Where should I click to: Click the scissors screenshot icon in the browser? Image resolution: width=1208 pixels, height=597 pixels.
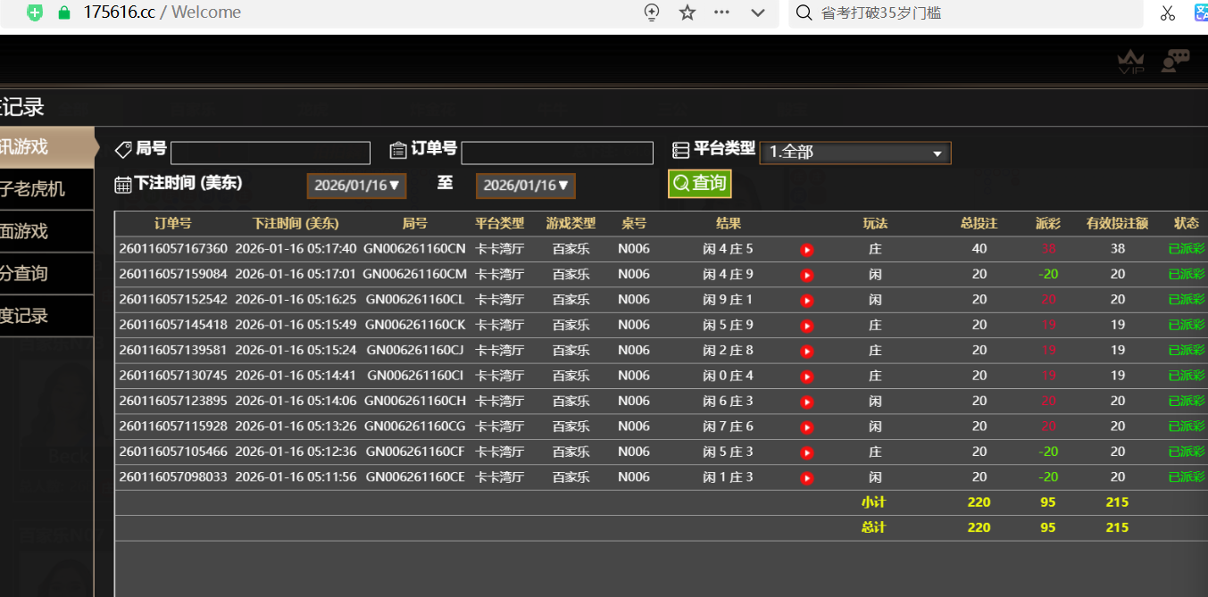click(x=1167, y=12)
